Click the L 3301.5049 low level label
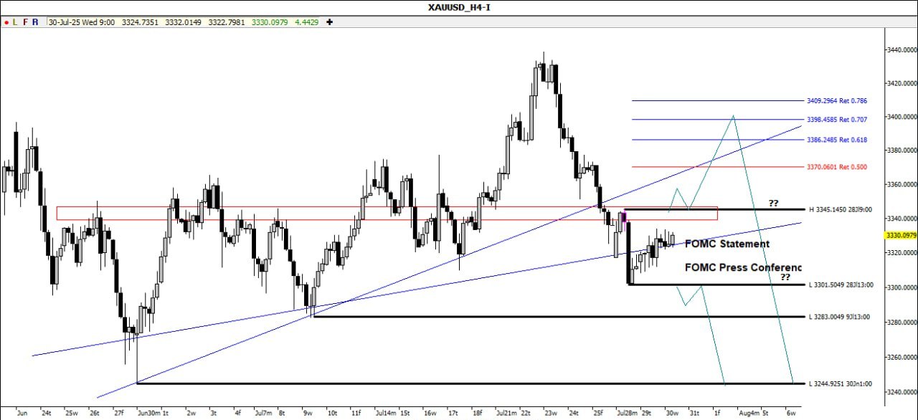918x420 pixels. coord(840,285)
